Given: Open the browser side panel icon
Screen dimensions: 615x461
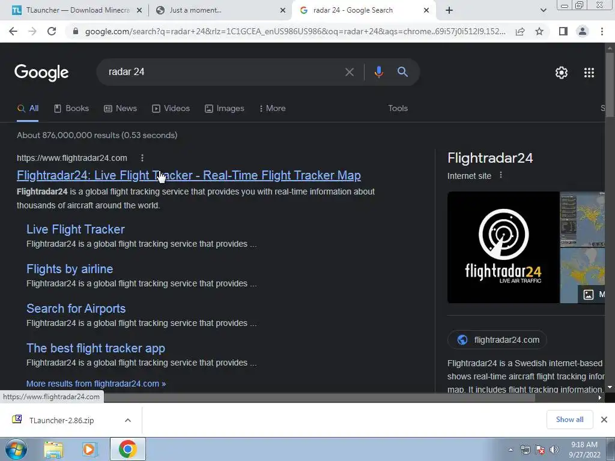Looking at the screenshot, I should tap(563, 31).
